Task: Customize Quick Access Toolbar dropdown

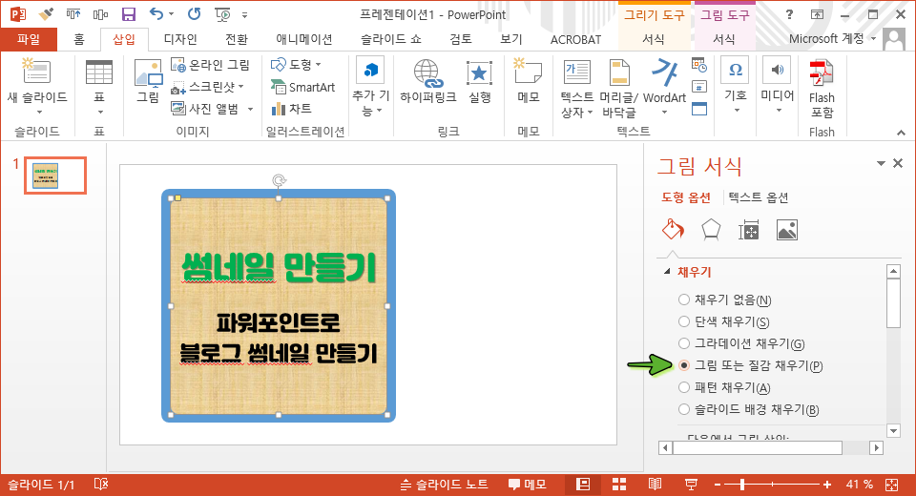Action: [245, 14]
